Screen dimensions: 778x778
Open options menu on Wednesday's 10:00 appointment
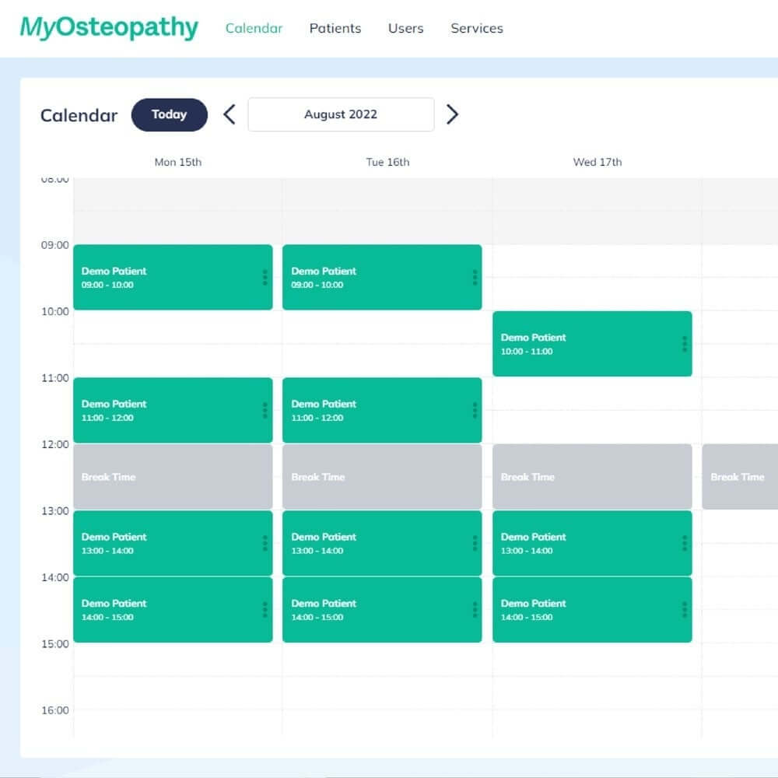pyautogui.click(x=684, y=344)
